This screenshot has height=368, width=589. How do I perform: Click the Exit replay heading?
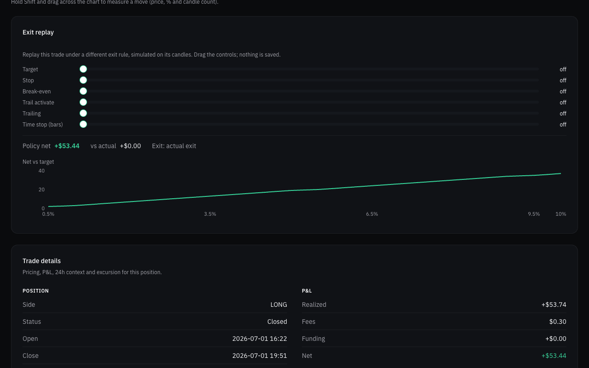pos(38,32)
